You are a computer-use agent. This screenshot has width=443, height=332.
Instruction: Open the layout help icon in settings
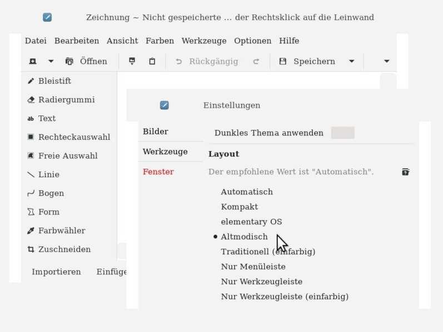click(406, 172)
